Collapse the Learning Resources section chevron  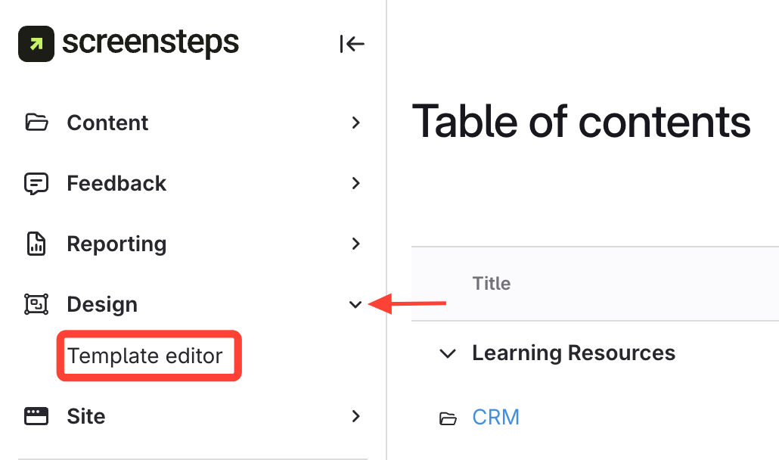(448, 353)
